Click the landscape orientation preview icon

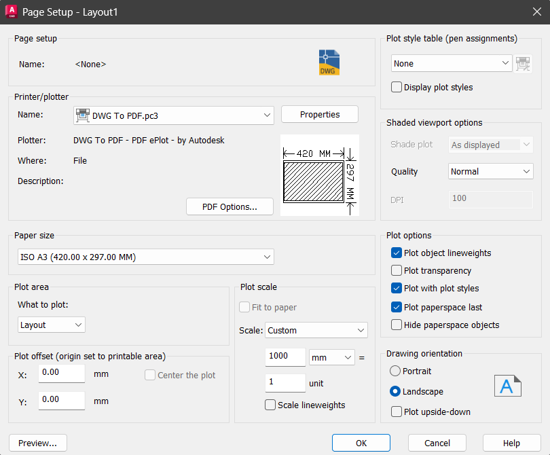[x=507, y=386]
